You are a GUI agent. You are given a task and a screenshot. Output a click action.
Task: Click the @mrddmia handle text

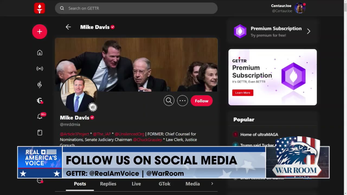tap(70, 125)
